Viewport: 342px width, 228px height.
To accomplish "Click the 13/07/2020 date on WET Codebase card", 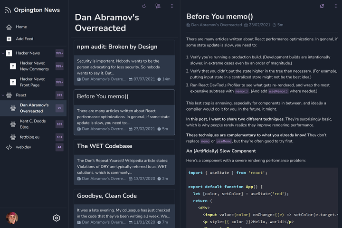I will [142, 179].
